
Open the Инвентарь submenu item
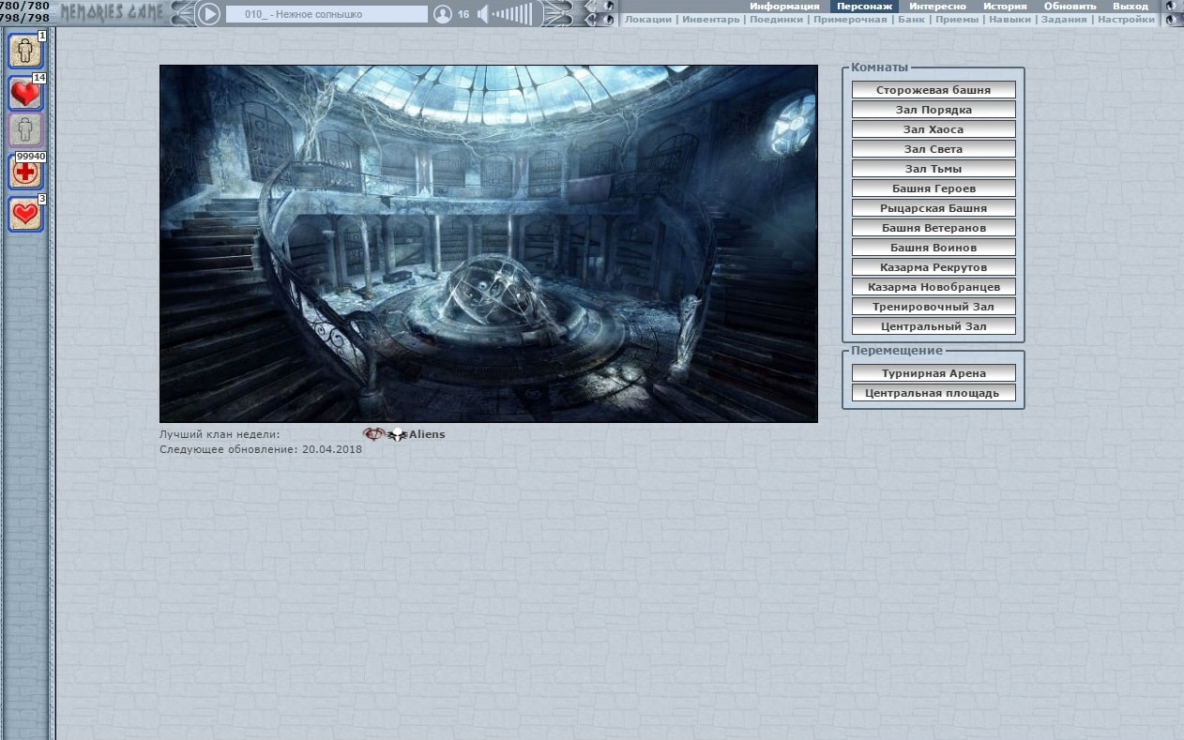pos(710,19)
